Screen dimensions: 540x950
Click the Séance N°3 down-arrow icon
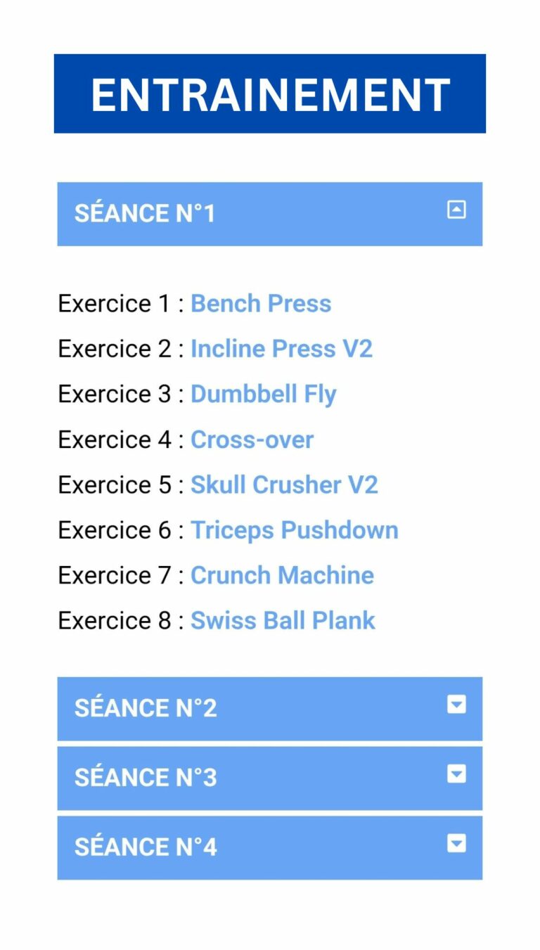click(456, 774)
